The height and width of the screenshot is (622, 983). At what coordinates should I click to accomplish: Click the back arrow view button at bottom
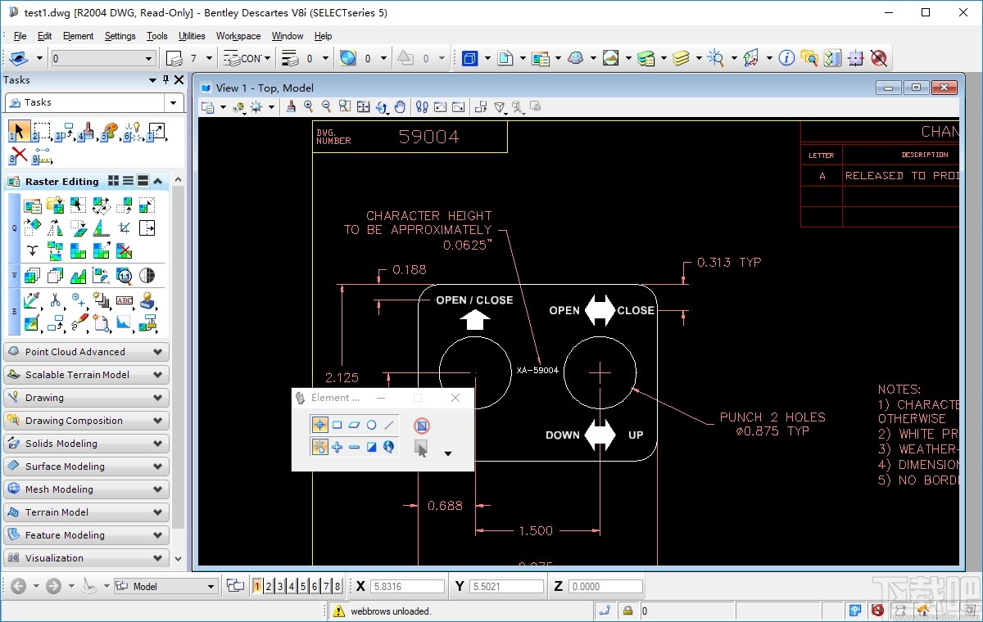18,586
